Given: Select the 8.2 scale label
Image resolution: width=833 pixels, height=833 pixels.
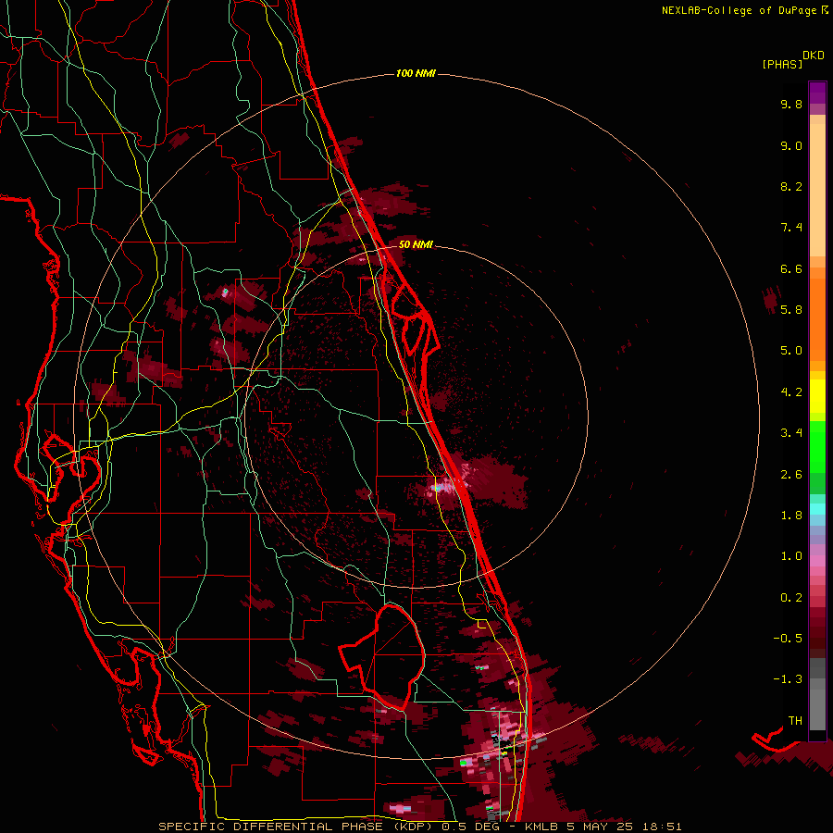Looking at the screenshot, I should [x=791, y=186].
